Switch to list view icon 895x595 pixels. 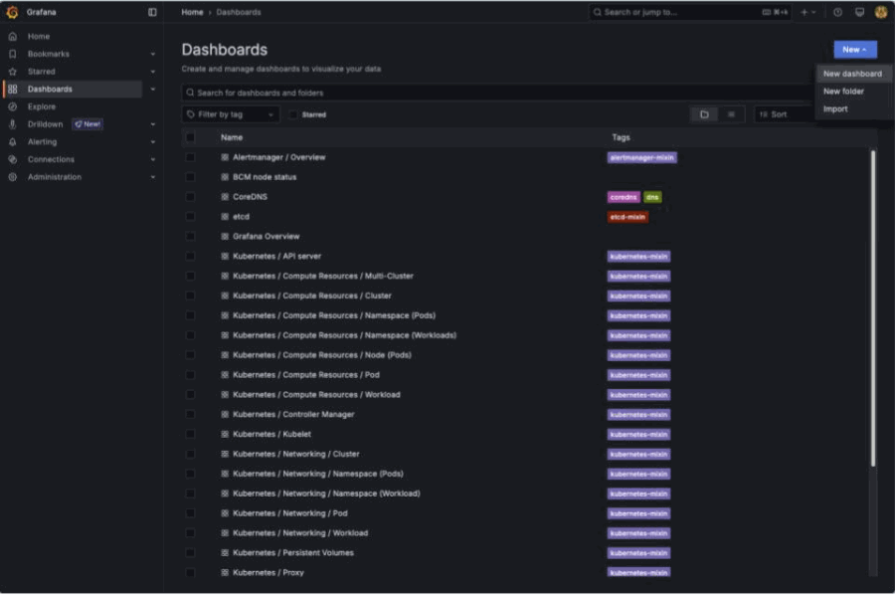click(x=731, y=114)
